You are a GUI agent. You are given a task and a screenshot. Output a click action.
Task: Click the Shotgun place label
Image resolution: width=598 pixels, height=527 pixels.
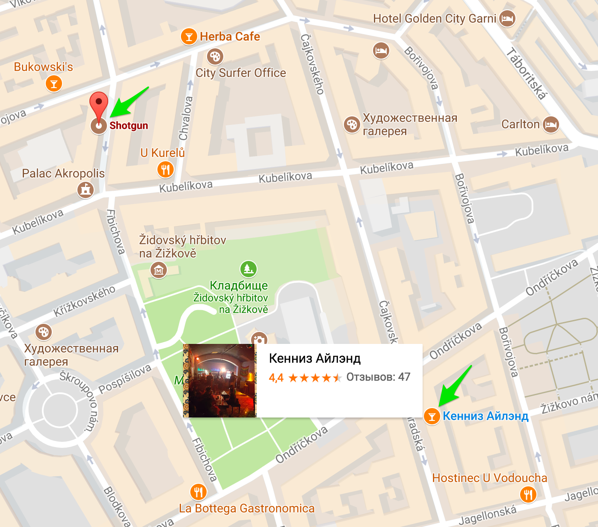point(129,125)
